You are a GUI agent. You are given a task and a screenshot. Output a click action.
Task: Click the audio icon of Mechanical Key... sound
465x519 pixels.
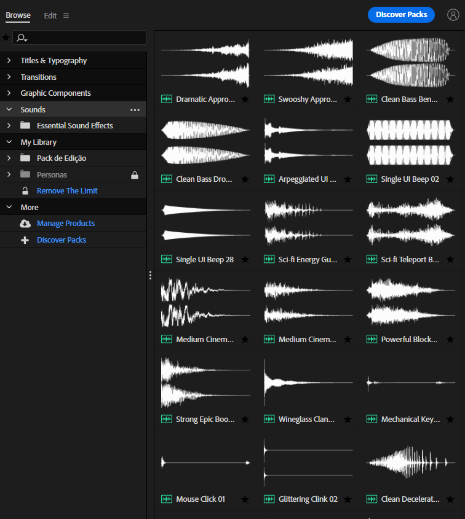coord(372,419)
